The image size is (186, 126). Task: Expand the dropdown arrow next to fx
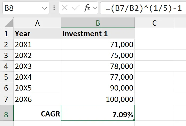point(95,8)
